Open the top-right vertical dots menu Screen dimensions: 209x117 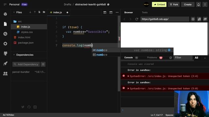pyautogui.click(x=205, y=5)
